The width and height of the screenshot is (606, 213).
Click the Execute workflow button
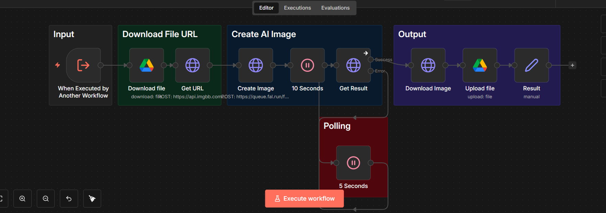tap(304, 199)
